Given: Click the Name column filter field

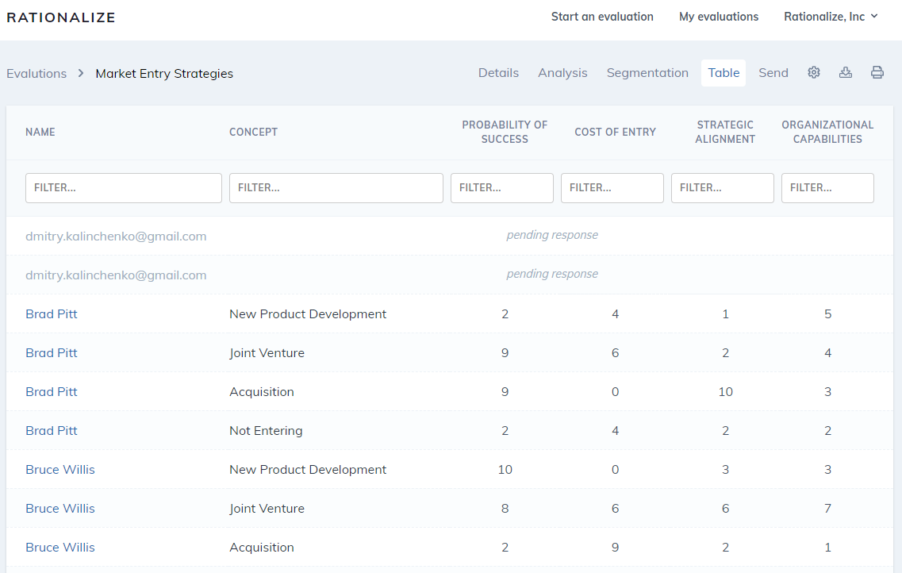Looking at the screenshot, I should [124, 188].
